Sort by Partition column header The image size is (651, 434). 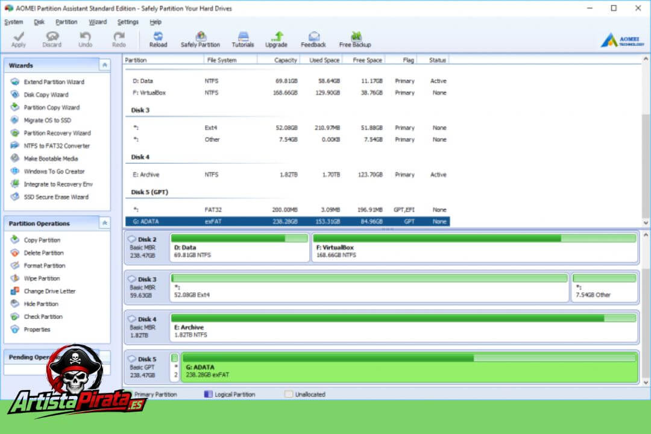[x=163, y=60]
